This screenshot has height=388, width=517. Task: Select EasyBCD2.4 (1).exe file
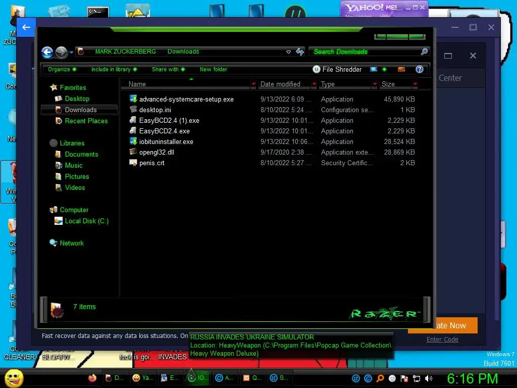(x=169, y=120)
